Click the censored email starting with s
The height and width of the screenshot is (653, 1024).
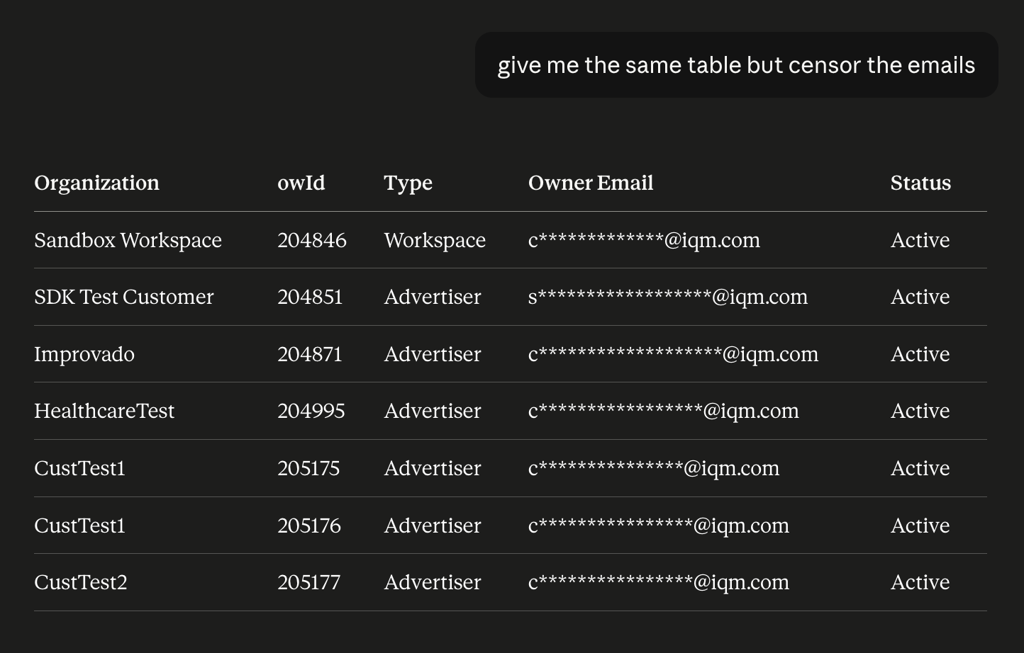[x=668, y=297]
